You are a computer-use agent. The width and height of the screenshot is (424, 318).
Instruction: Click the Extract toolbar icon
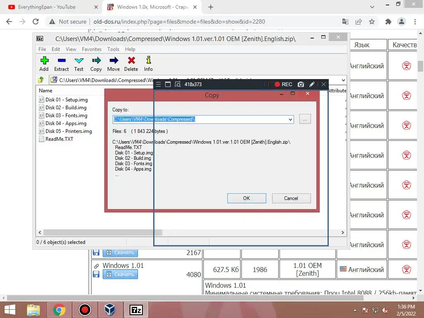tap(61, 64)
